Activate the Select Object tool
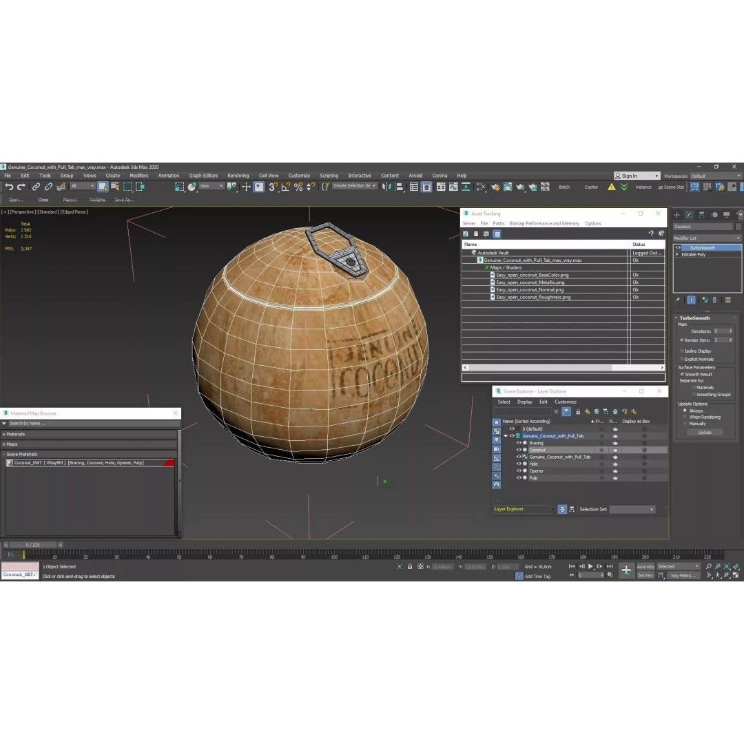 click(103, 187)
